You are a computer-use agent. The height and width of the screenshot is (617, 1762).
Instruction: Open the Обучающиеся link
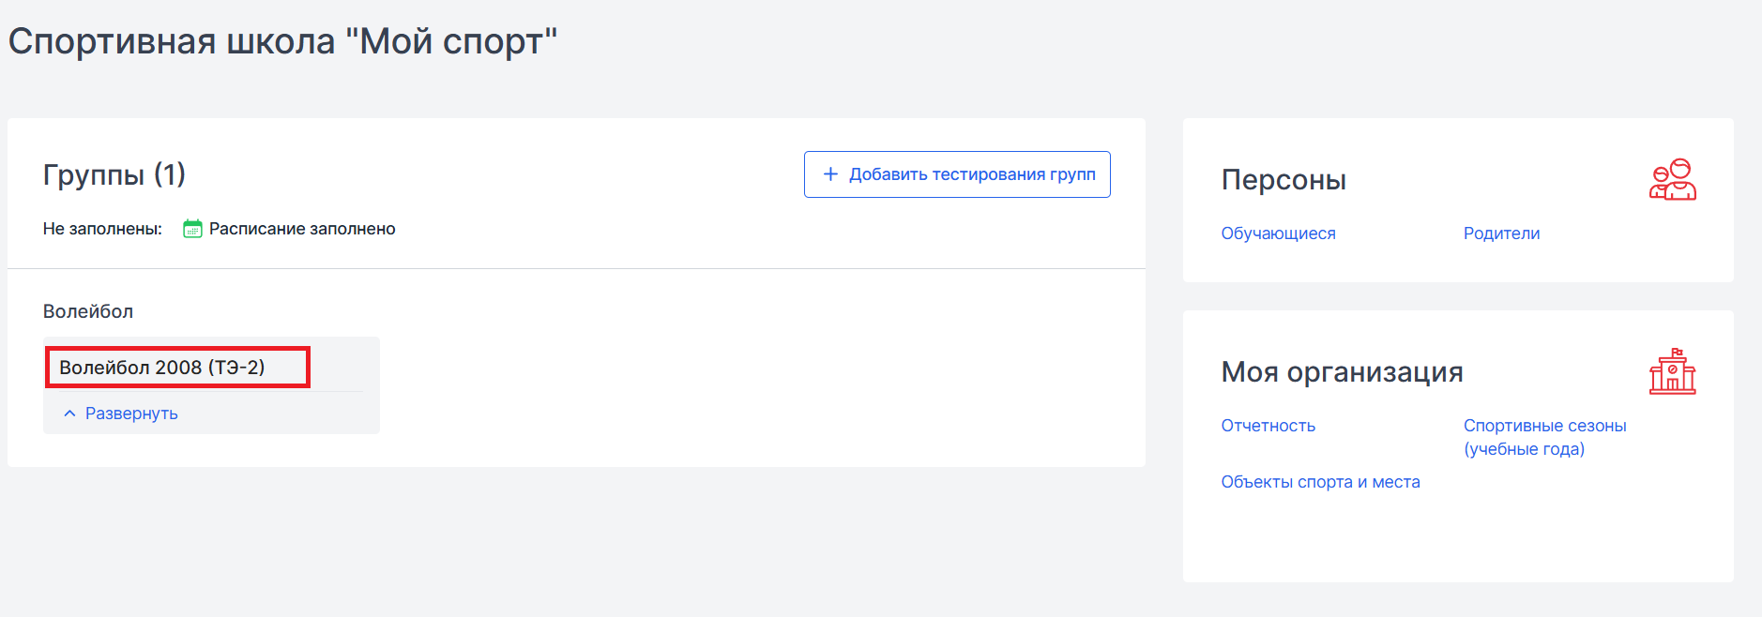(1278, 233)
